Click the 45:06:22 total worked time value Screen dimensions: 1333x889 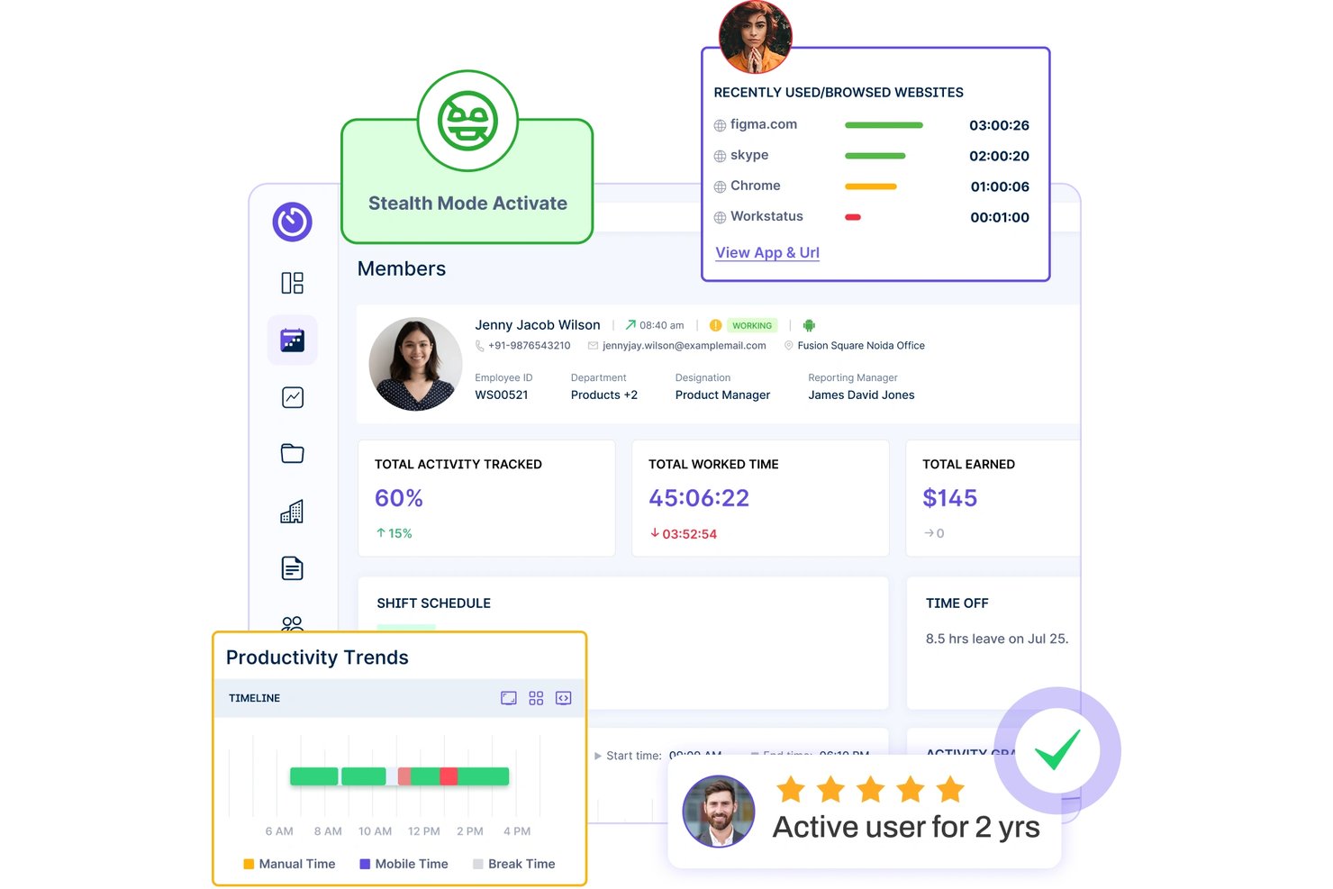click(x=699, y=498)
